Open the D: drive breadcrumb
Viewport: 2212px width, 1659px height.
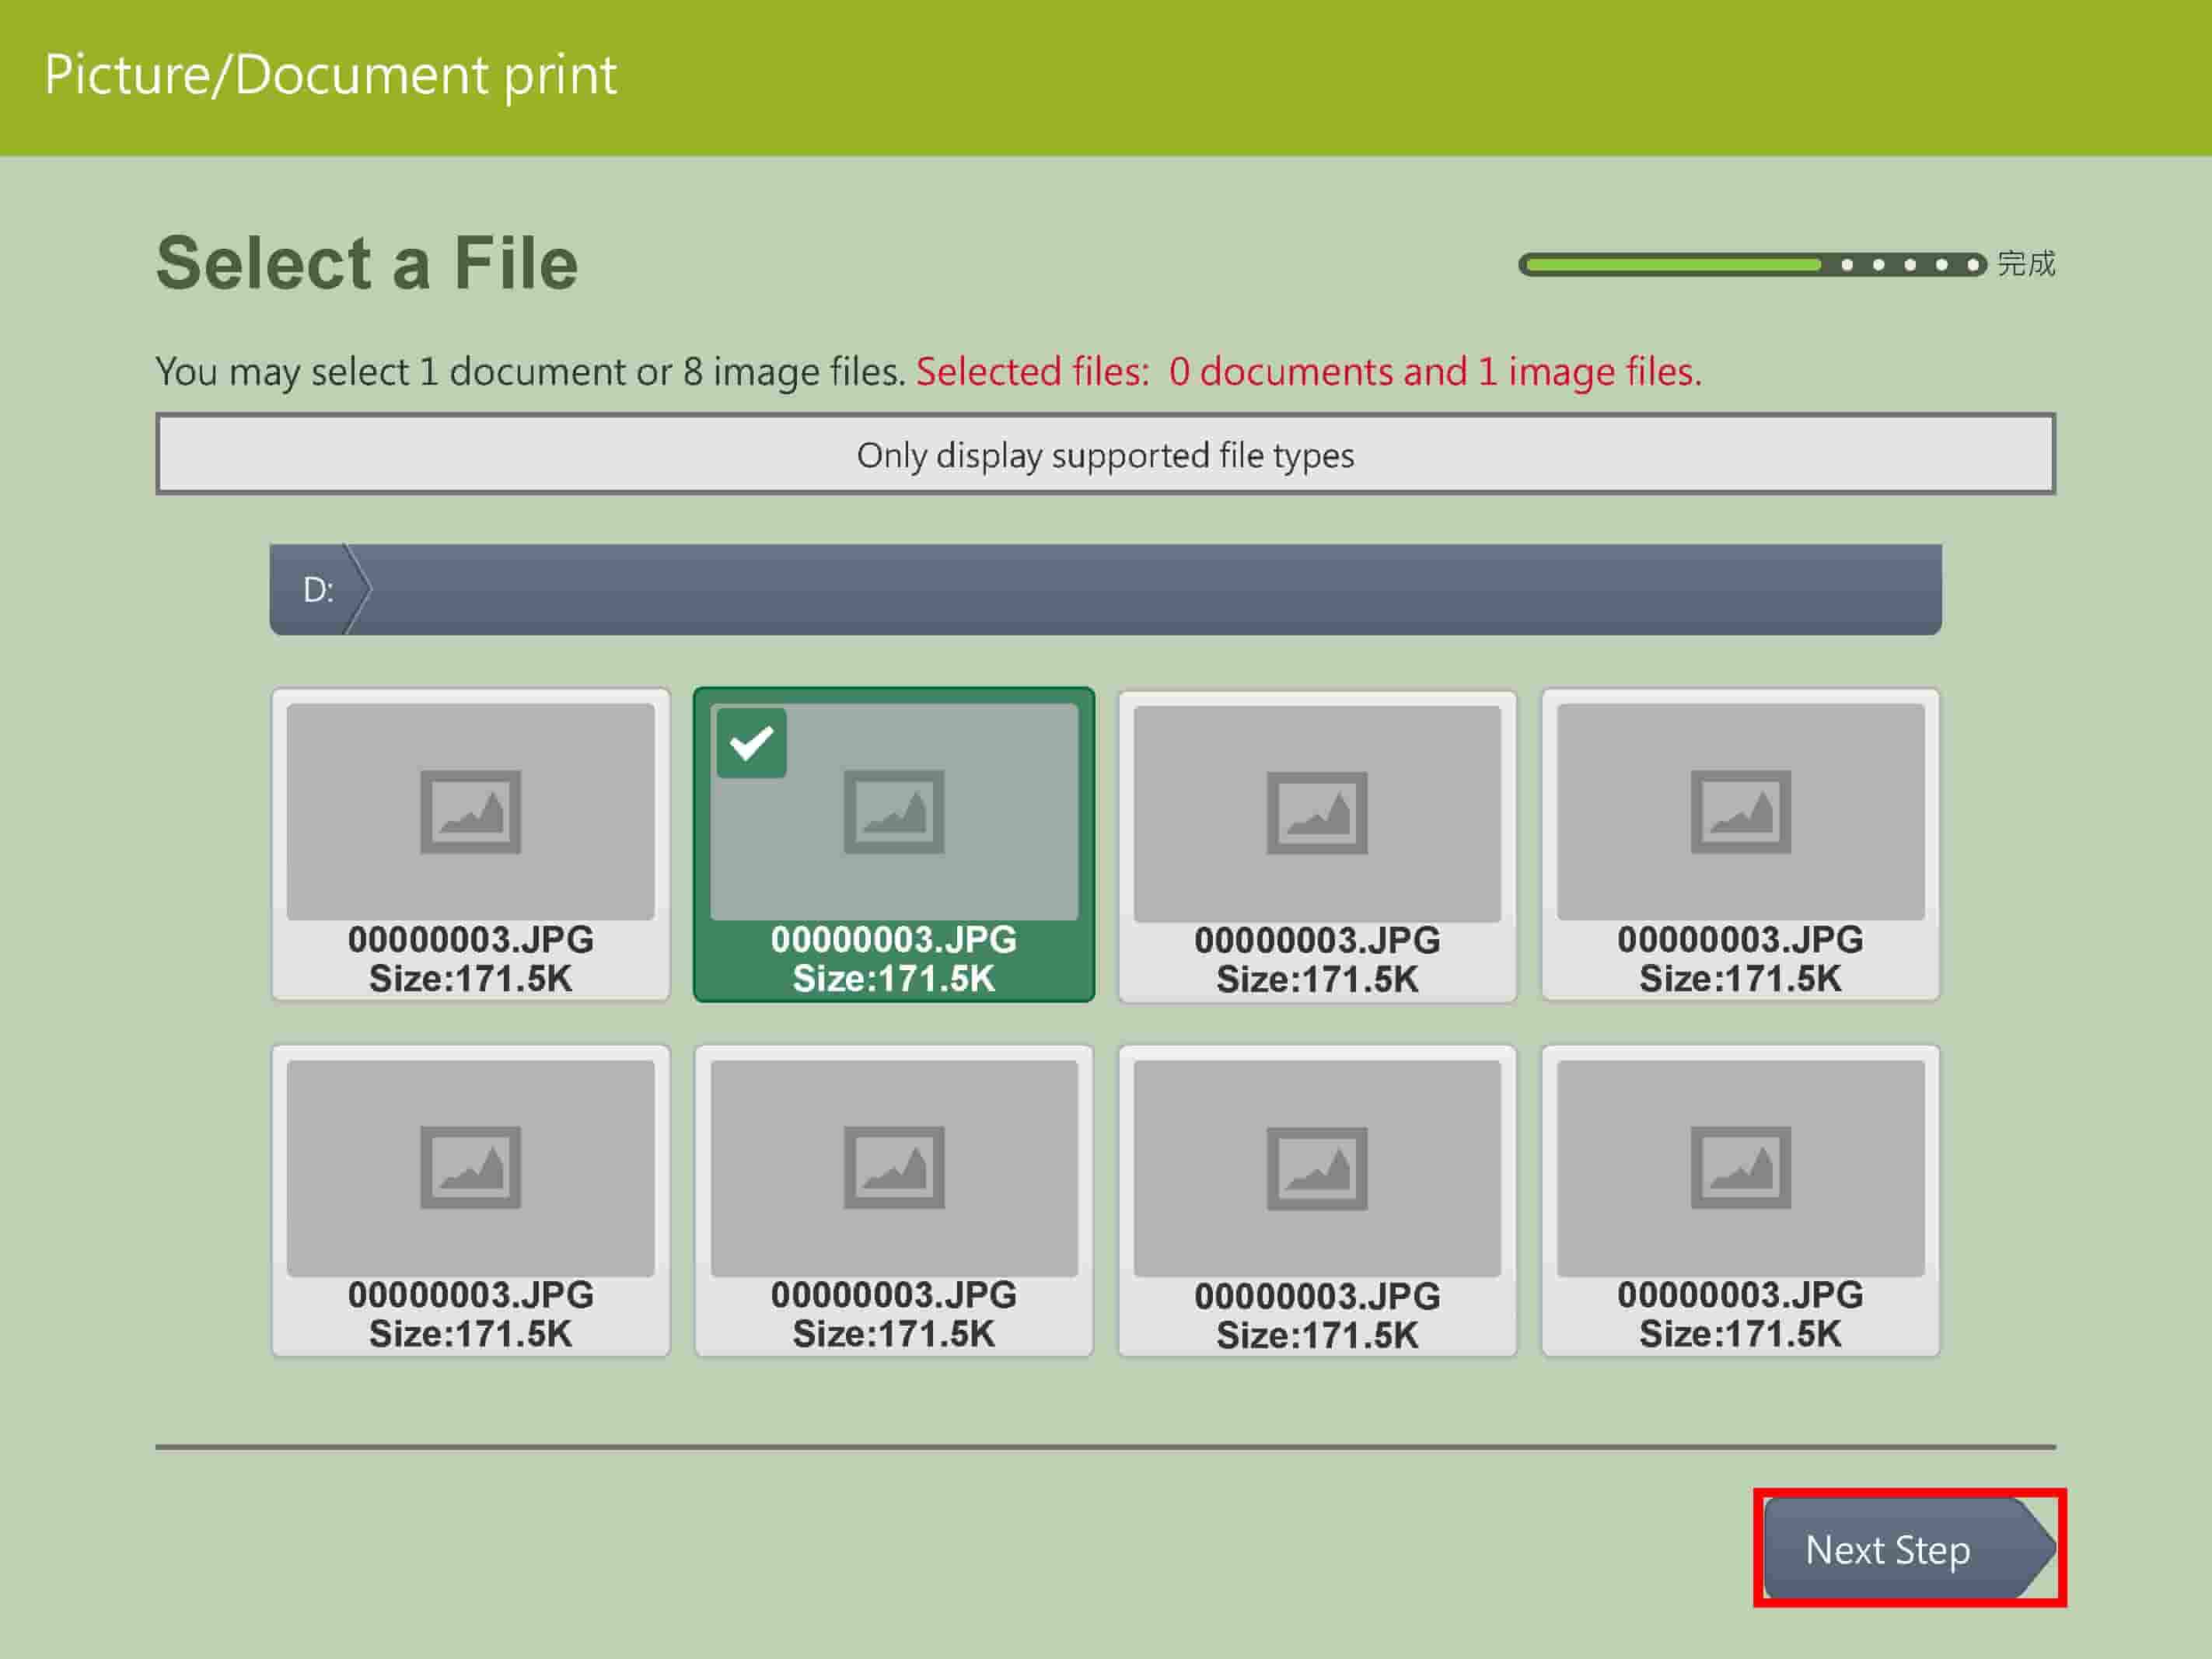(319, 589)
